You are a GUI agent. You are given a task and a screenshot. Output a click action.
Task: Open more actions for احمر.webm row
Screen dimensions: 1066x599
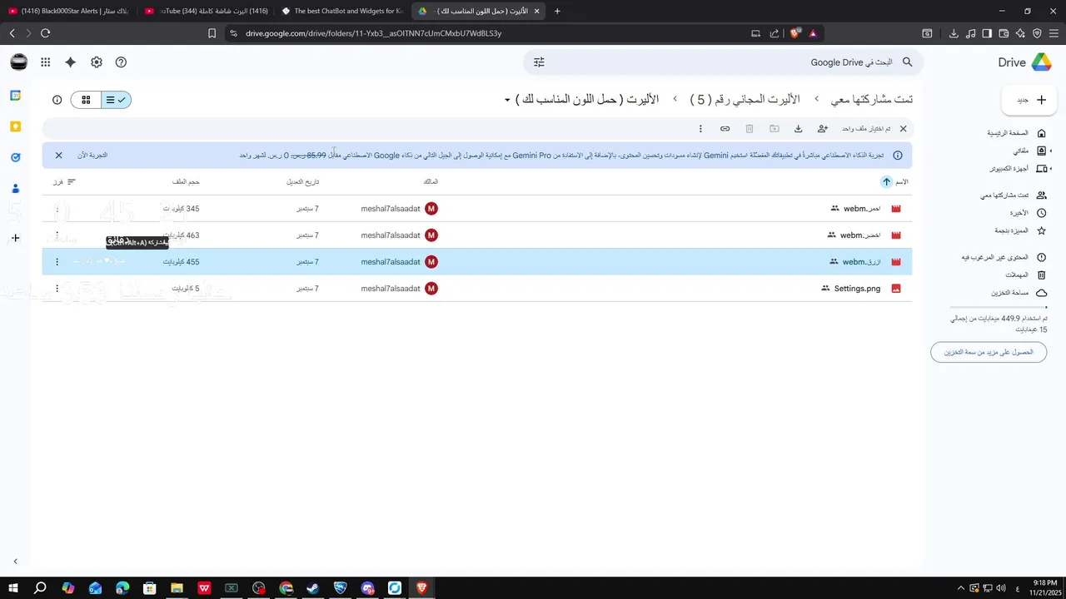coord(57,209)
